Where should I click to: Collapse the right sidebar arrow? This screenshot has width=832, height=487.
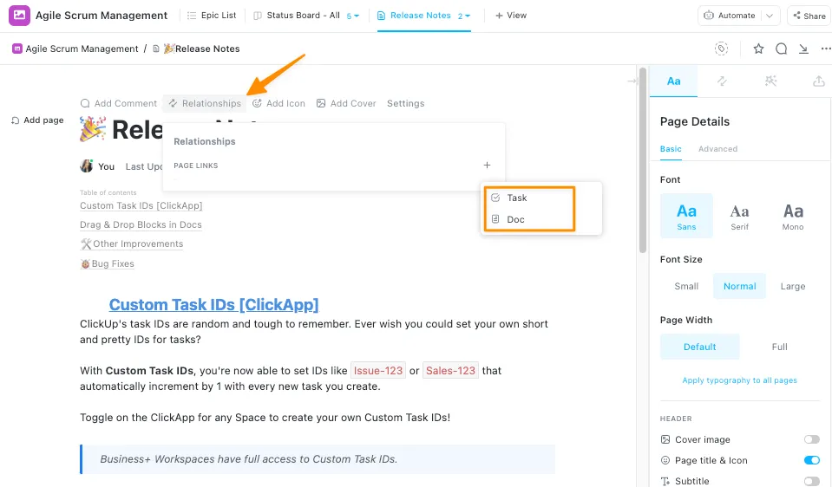point(632,81)
